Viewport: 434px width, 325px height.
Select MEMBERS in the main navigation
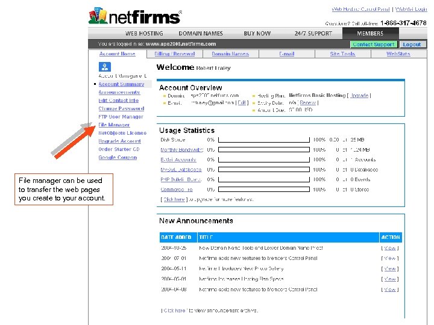pos(370,34)
